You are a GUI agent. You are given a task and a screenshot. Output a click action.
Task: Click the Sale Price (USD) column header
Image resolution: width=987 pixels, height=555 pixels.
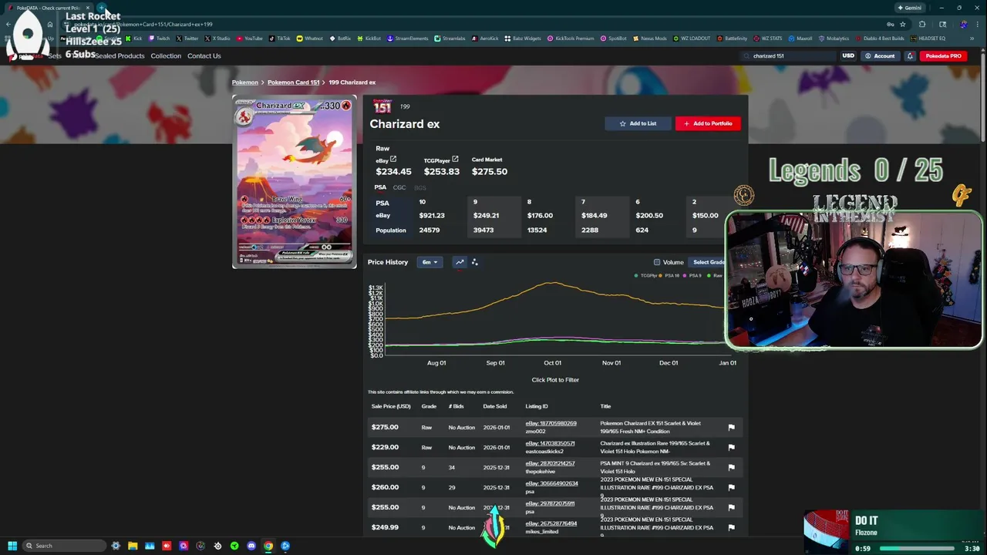(391, 406)
